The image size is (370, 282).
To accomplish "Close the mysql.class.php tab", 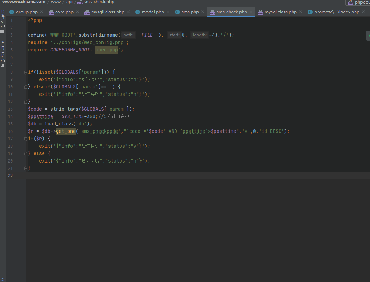I will [301, 12].
